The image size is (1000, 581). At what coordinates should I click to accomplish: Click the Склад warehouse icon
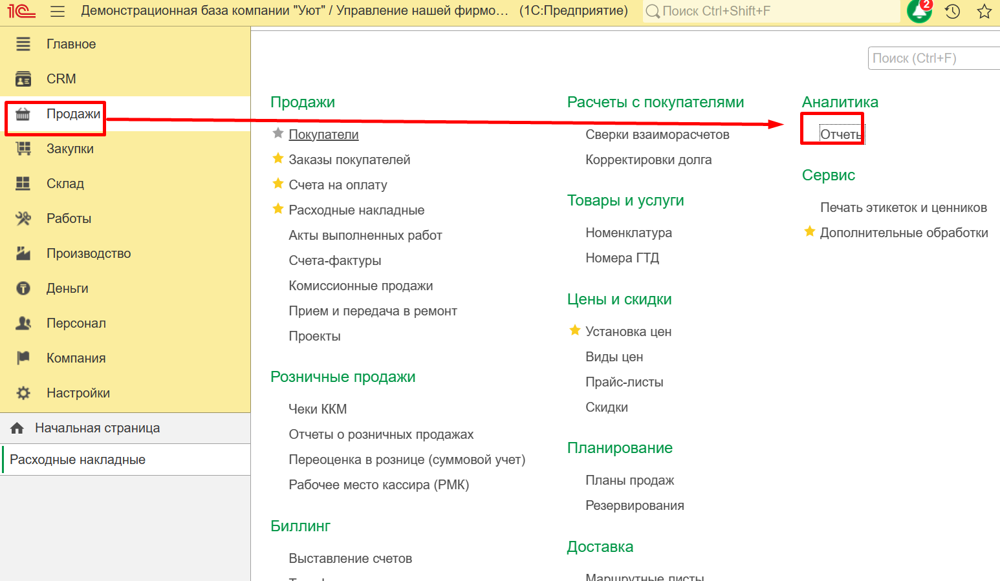pos(23,184)
